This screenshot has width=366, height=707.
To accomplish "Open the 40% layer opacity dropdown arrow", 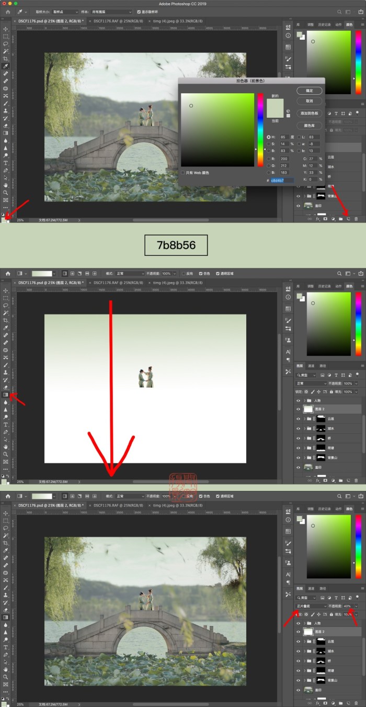I will pos(356,605).
